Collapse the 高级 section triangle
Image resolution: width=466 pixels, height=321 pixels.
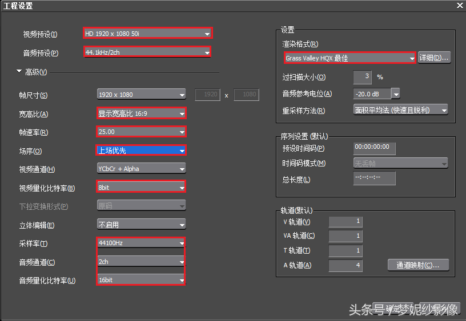tap(19, 72)
